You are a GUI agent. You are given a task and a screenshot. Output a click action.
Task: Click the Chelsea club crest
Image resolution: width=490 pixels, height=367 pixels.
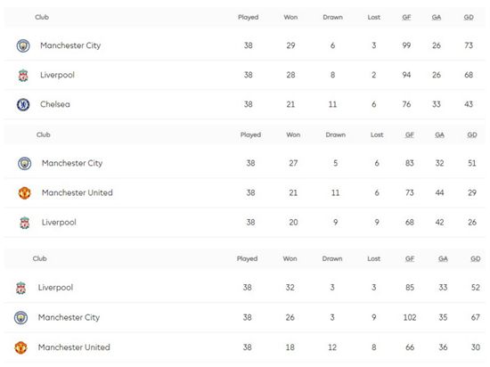(x=23, y=104)
